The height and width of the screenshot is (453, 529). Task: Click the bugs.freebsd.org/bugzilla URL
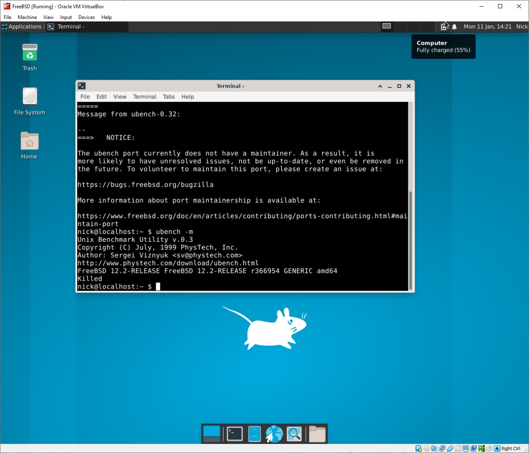tap(145, 185)
